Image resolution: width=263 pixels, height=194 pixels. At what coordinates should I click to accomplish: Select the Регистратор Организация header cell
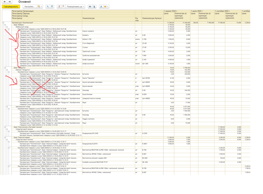pyautogui.click(x=47, y=11)
